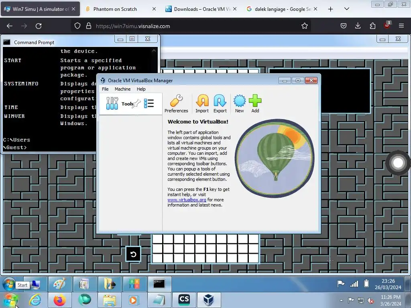The image size is (411, 308).
Task: Click the restart arrow button in game window
Action: pyautogui.click(x=133, y=254)
